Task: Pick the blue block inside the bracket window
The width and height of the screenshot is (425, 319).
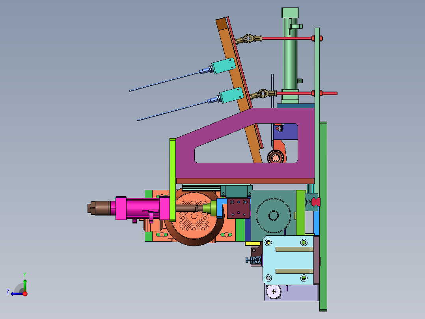Action: (x=289, y=133)
